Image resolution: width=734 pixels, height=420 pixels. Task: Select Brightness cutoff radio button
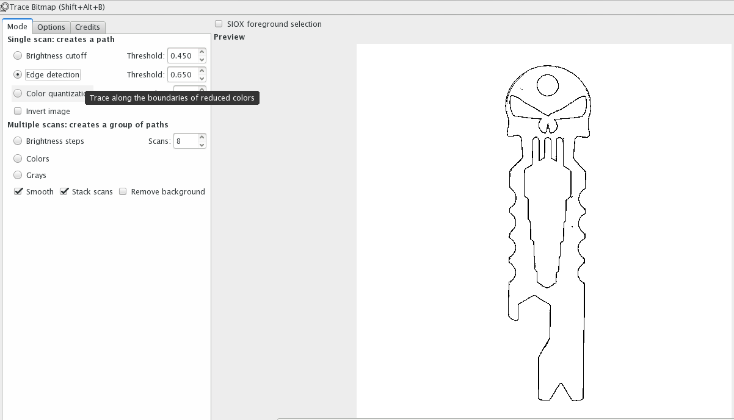pyautogui.click(x=18, y=55)
